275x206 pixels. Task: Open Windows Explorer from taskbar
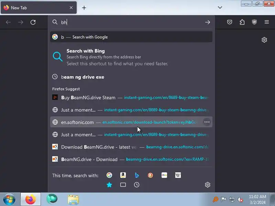(73, 199)
